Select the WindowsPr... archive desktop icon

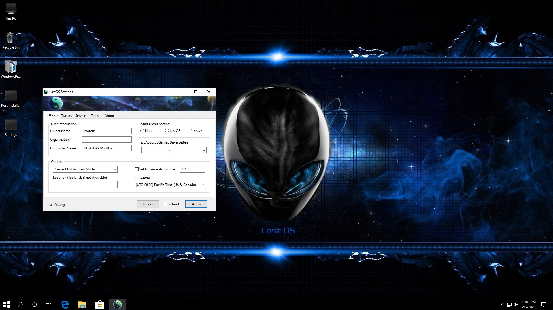point(11,70)
